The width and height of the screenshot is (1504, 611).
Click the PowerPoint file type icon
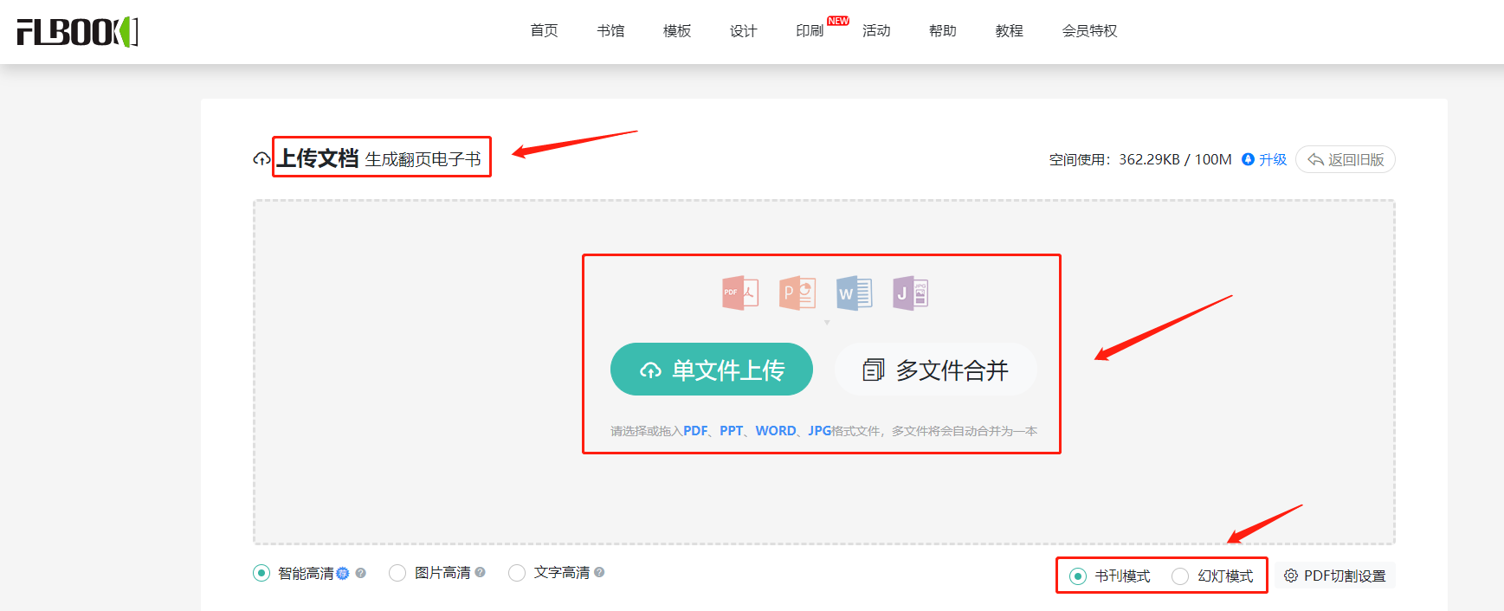[797, 293]
